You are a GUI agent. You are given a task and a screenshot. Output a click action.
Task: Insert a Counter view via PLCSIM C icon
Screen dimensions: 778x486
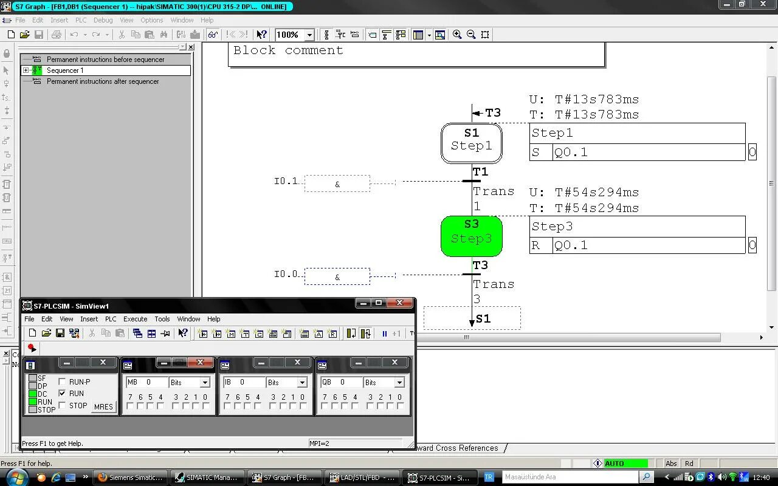pos(259,334)
